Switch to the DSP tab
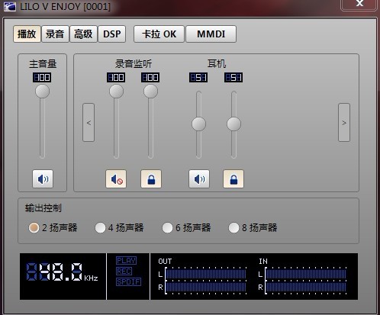The width and height of the screenshot is (380, 315). [x=112, y=34]
